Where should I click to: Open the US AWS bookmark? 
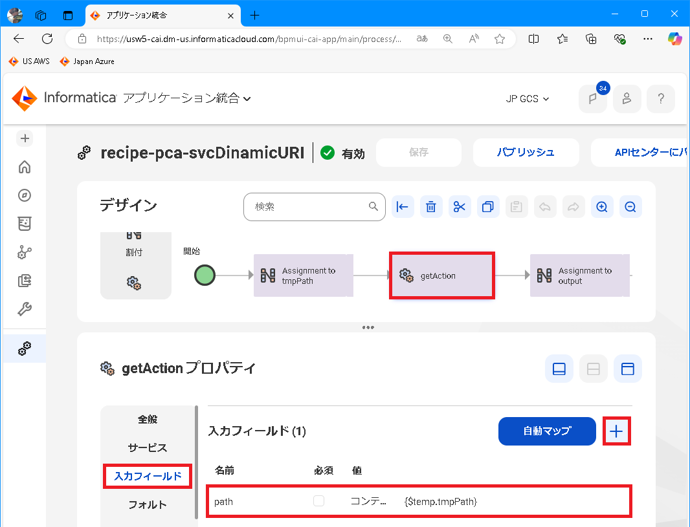[x=30, y=61]
